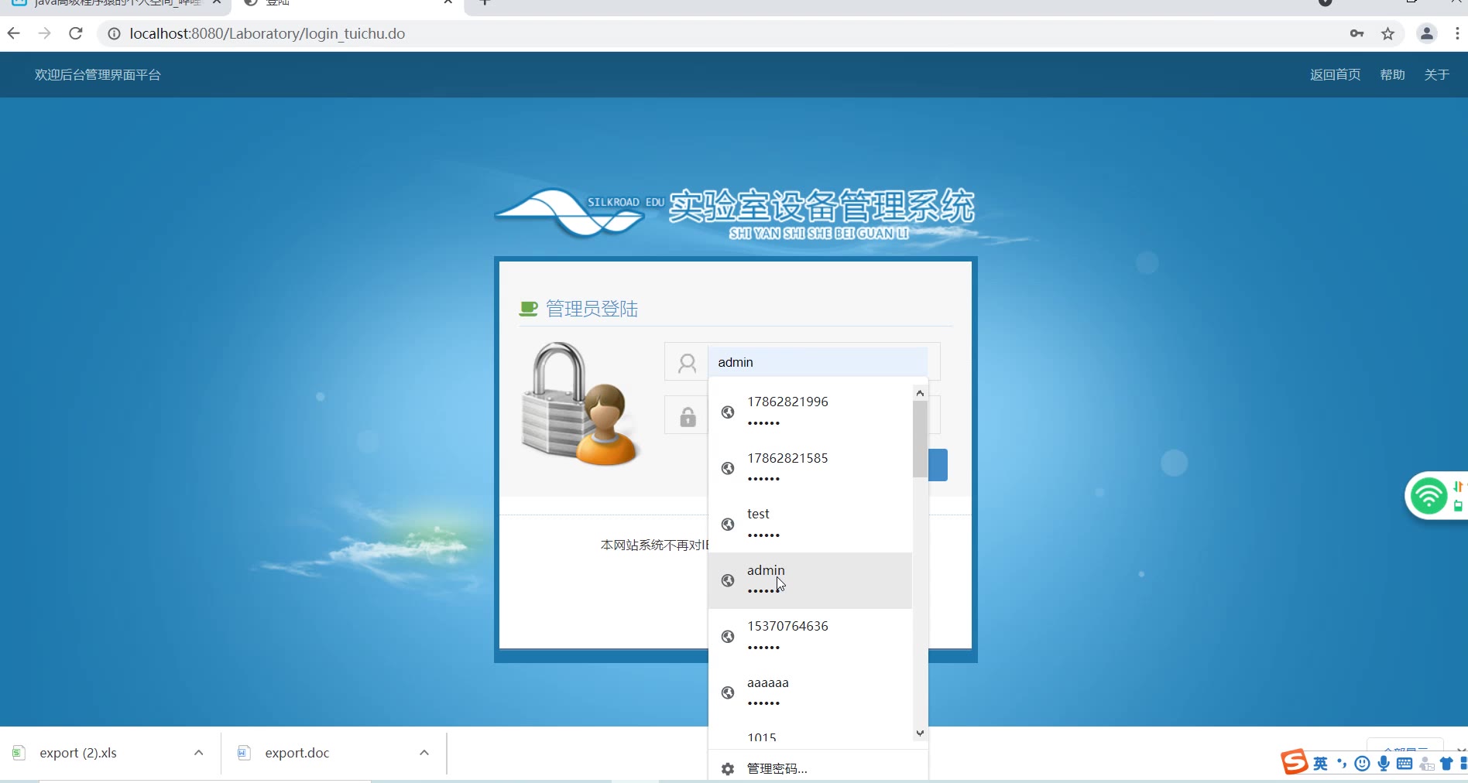Click the 欢迎后台管理界面平台 header text

click(x=98, y=75)
